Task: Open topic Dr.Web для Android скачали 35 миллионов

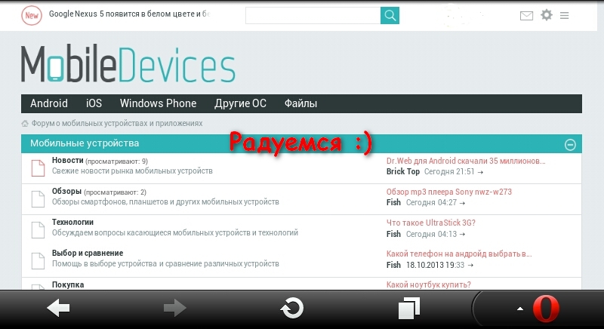Action: click(x=466, y=161)
